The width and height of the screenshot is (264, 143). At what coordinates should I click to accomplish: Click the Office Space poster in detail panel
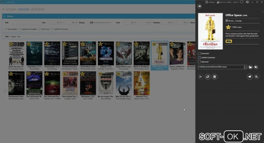tap(210, 31)
